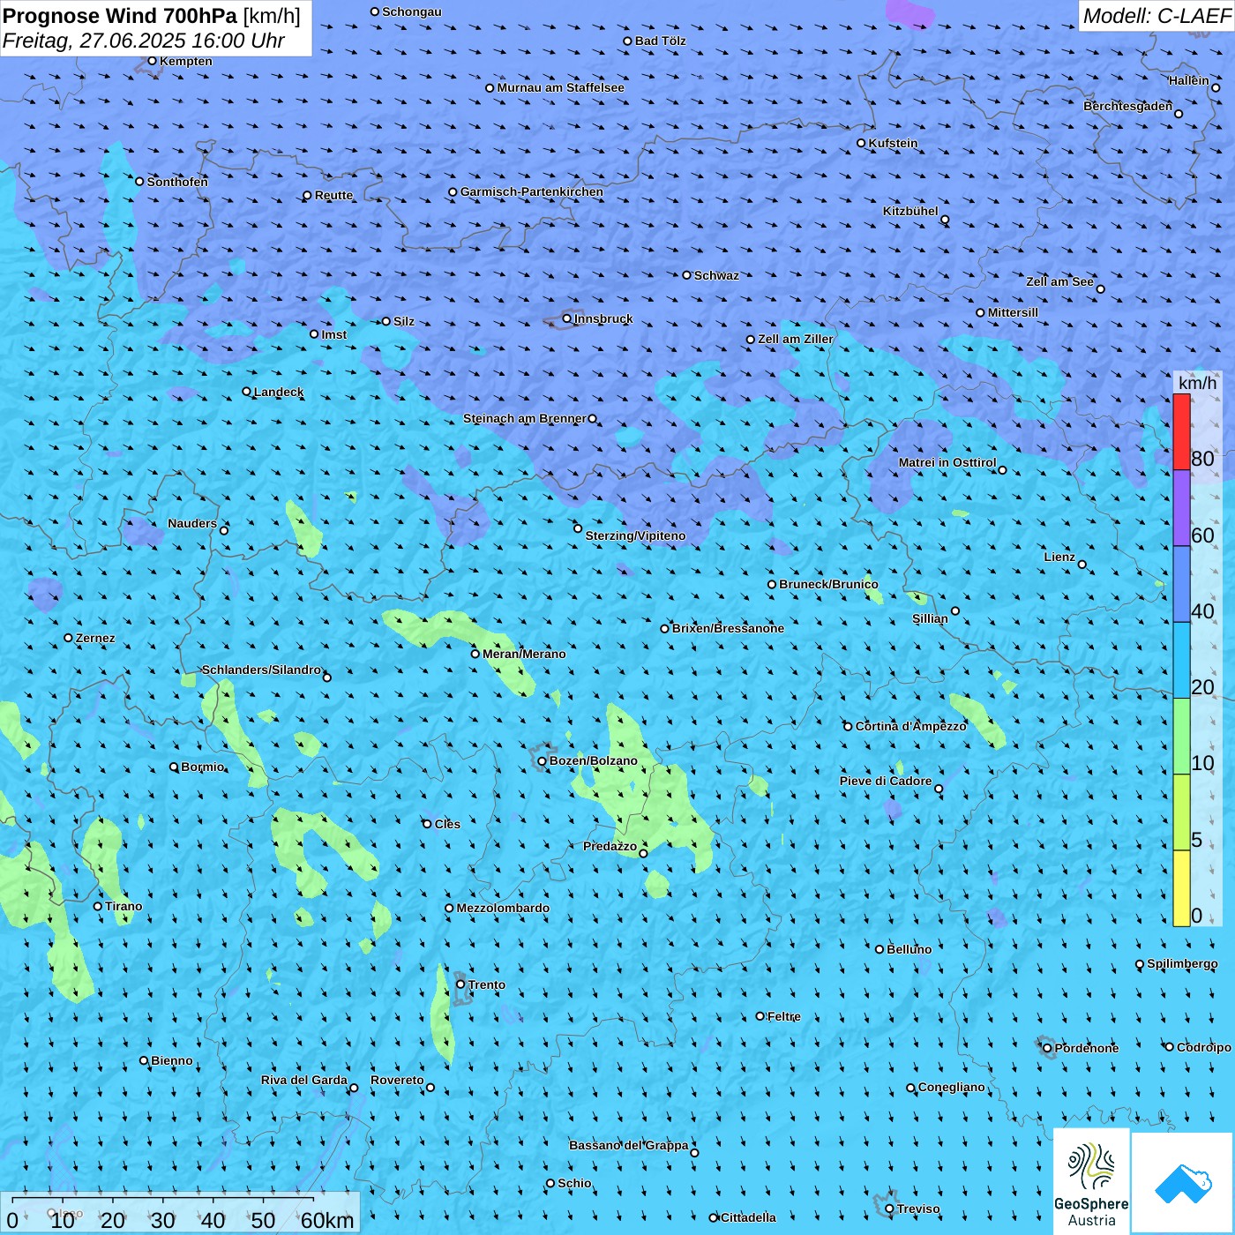1235x1235 pixels.
Task: Select the Schwaz location dot
Action: pyautogui.click(x=687, y=275)
